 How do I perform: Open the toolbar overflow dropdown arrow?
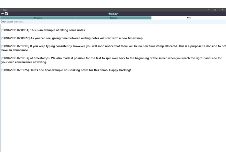coord(25,23)
